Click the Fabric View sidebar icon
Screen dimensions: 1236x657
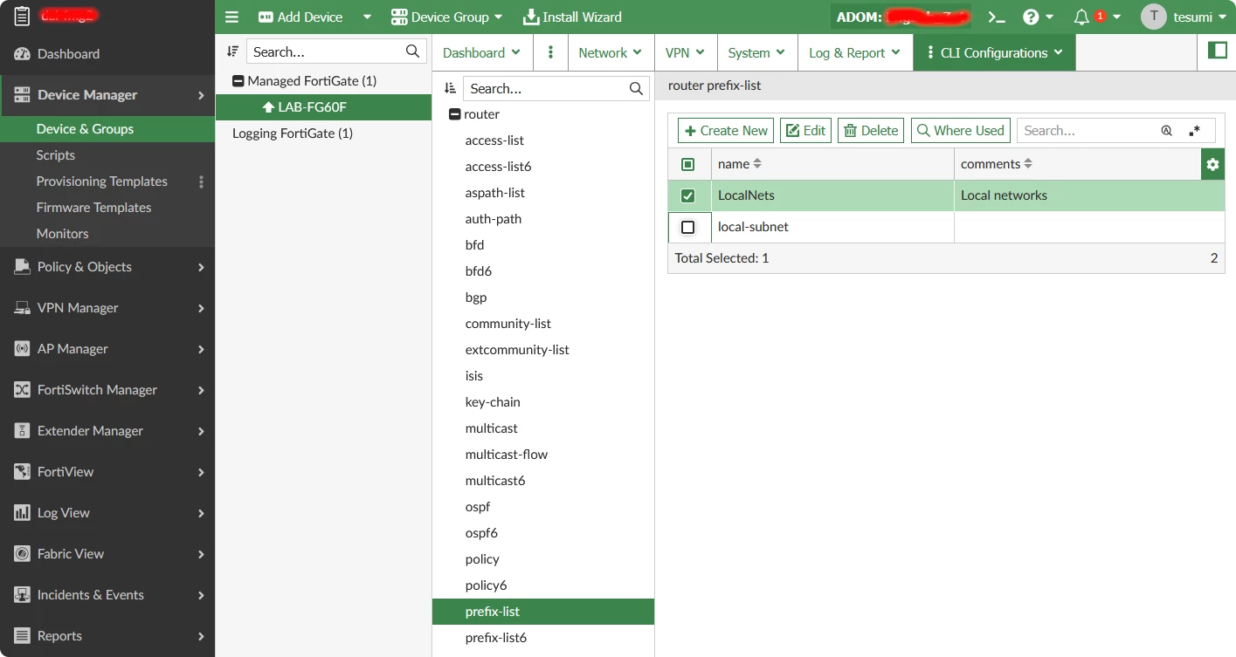coord(22,554)
